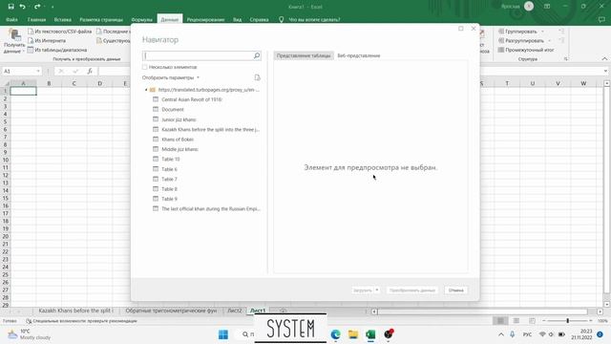Click the Excel icon in taskbar
The width and height of the screenshot is (611, 344).
click(370, 334)
